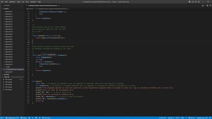The width and height of the screenshot is (212, 119).
Task: Select the first File Saved timeline entry
Action: coord(13,79)
